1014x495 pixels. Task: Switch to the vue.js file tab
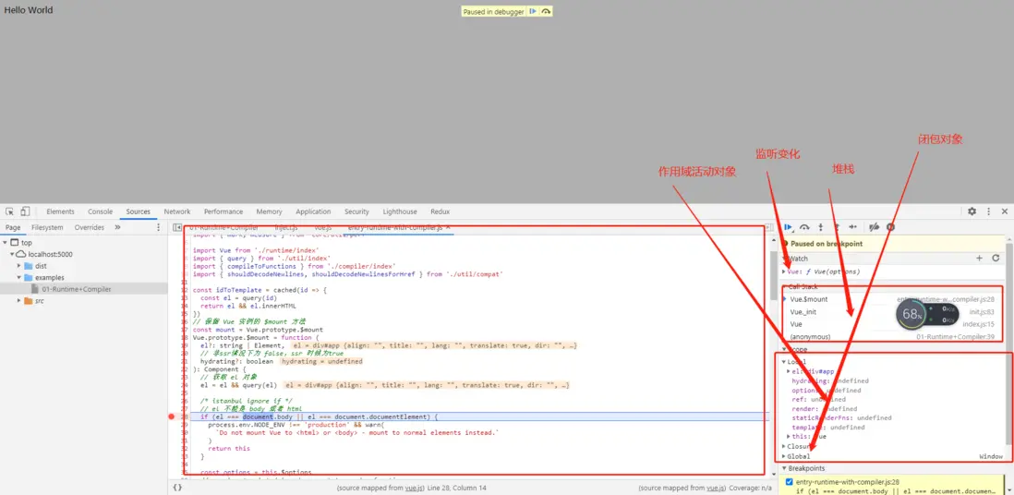click(x=322, y=228)
